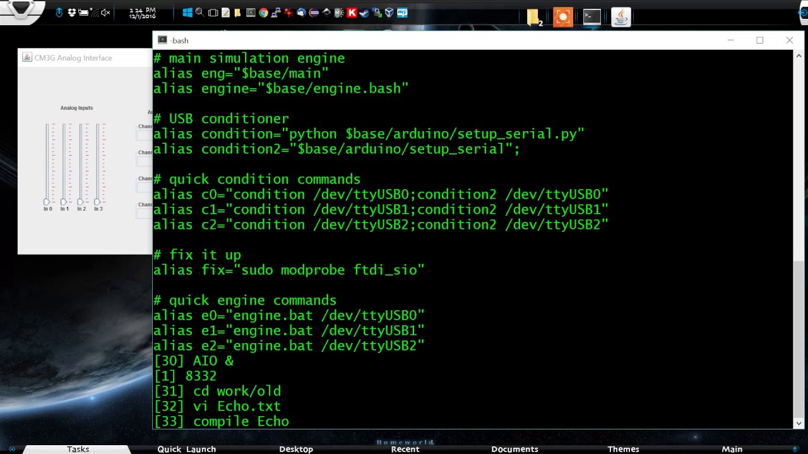
Task: Open the Windows Start menu icon
Action: coord(187,13)
